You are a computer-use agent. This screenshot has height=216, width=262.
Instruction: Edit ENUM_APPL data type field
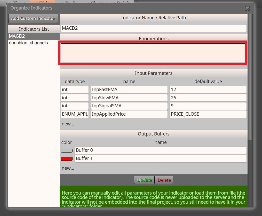75,114
